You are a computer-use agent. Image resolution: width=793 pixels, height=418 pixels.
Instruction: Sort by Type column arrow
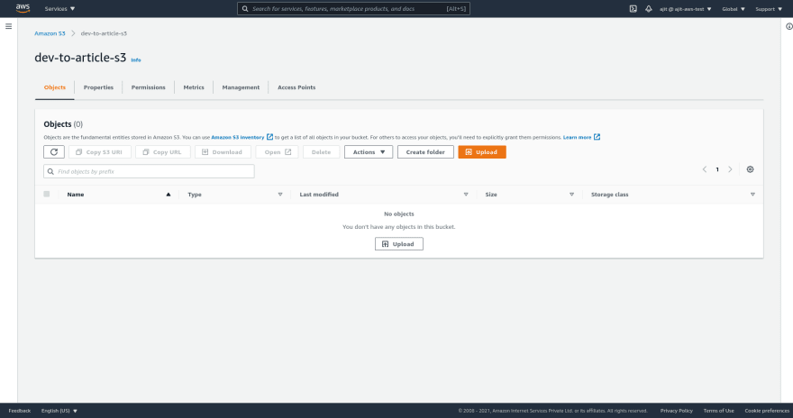(279, 194)
